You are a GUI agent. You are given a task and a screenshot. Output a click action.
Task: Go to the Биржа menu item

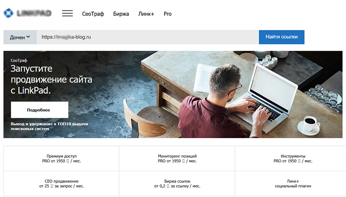[121, 14]
